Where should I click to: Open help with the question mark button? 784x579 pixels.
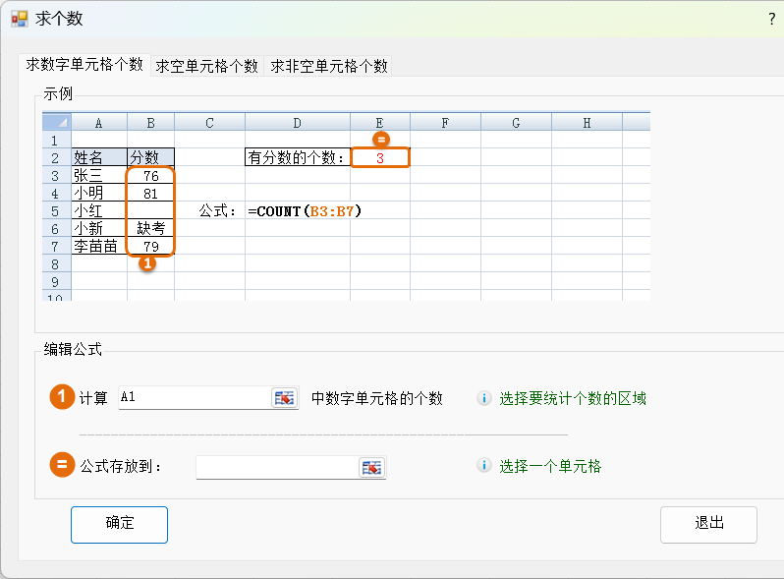[x=771, y=19]
